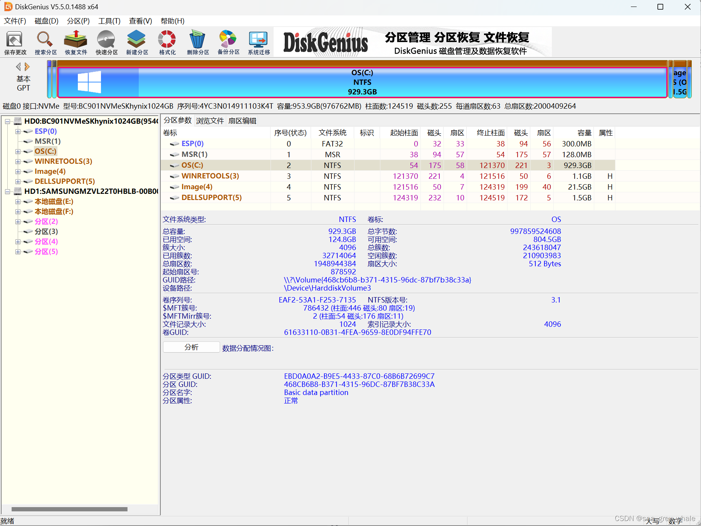Click the horizontal scrollbar below the tree

pyautogui.click(x=69, y=509)
